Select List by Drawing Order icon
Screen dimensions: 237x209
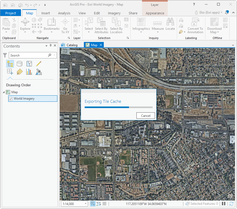tap(10, 64)
